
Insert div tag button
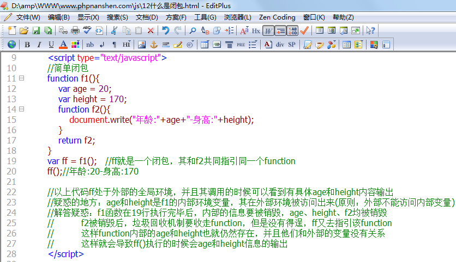pyautogui.click(x=280, y=45)
